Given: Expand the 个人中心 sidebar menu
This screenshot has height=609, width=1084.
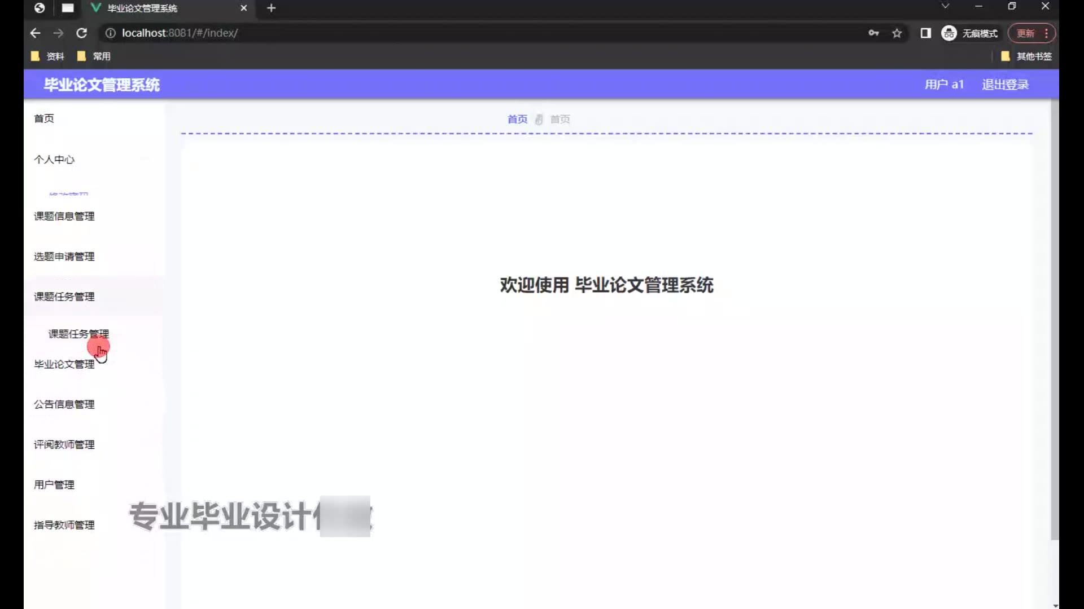Looking at the screenshot, I should coord(54,160).
